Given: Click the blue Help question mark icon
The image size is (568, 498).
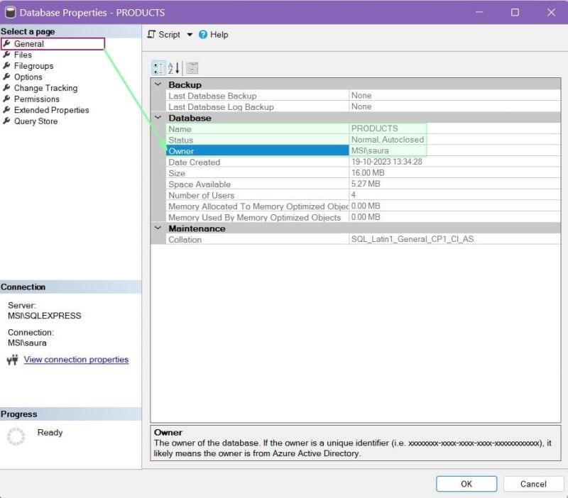Looking at the screenshot, I should 203,34.
